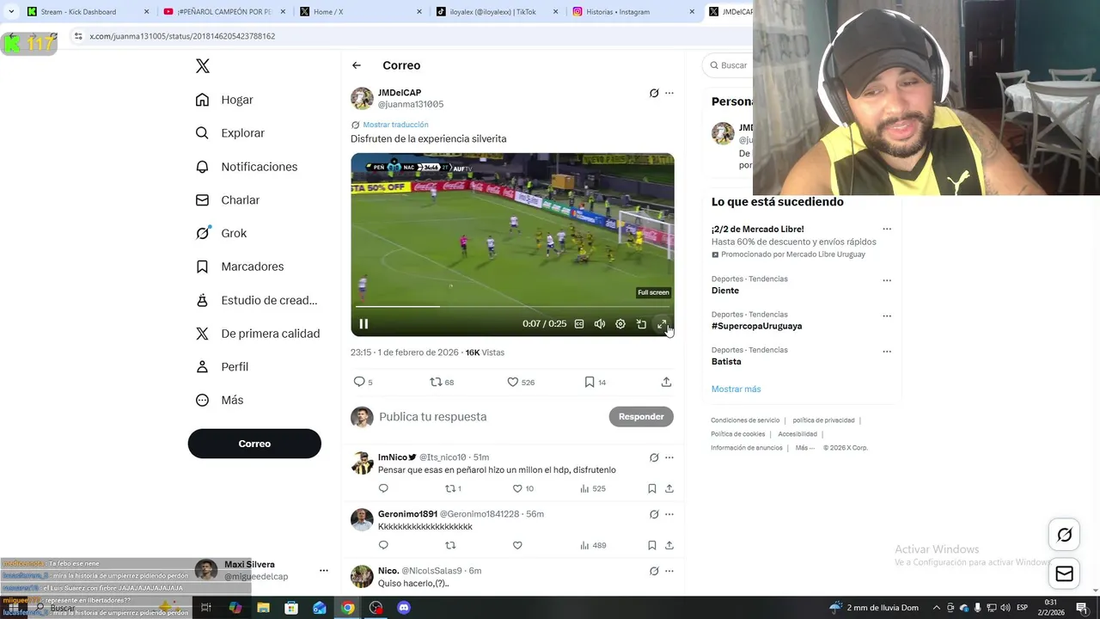
Task: Open Charlar messages in the sidebar
Action: [x=227, y=200]
